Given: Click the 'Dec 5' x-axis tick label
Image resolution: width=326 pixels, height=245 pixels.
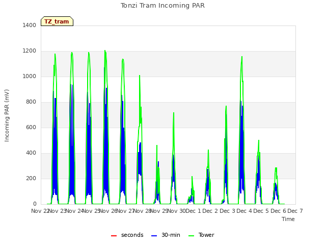Looking at the screenshot, I should coord(261,211).
